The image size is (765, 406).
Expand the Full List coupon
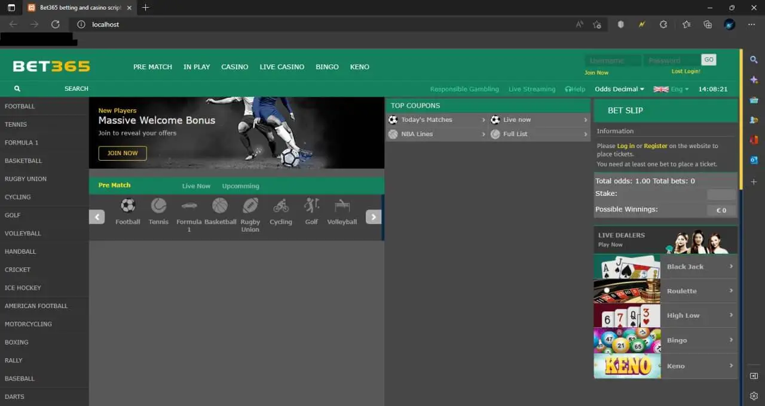(540, 134)
